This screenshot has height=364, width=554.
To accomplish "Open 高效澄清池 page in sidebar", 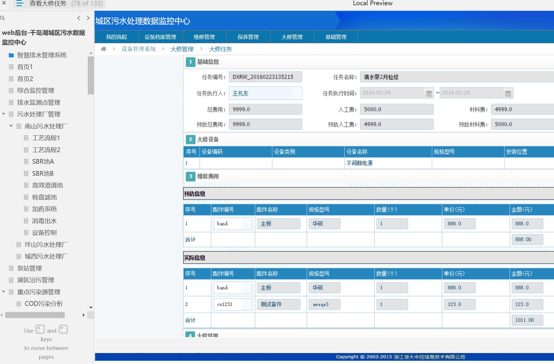I will click(47, 185).
